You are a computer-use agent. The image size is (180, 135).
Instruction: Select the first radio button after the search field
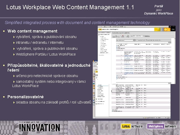137,40
